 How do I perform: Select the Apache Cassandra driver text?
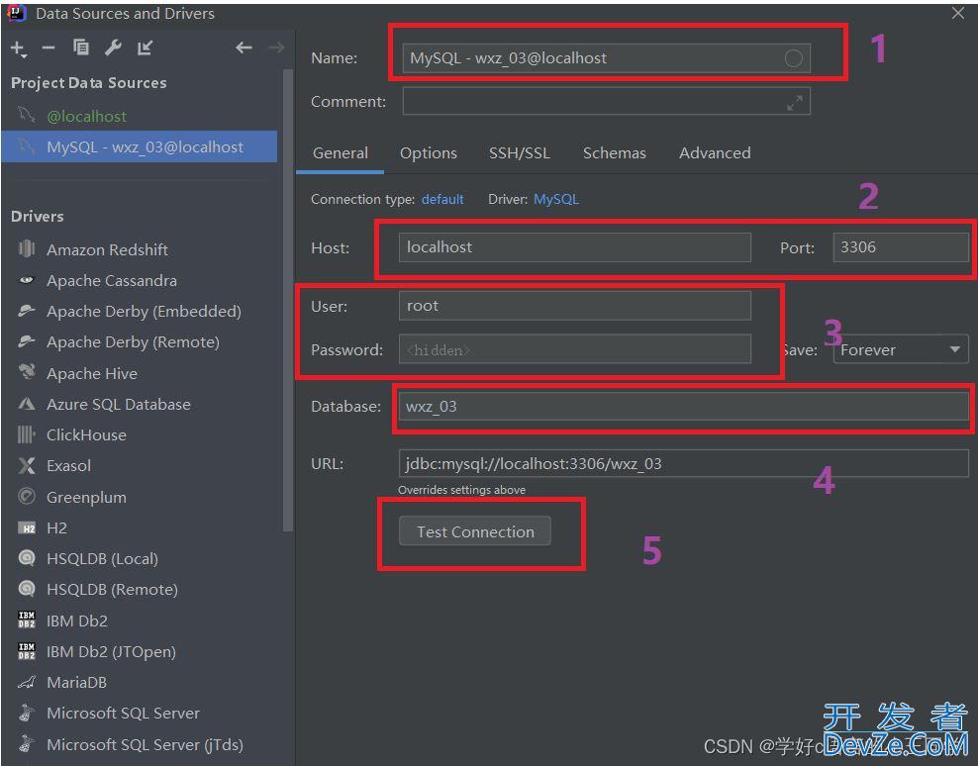(x=112, y=281)
